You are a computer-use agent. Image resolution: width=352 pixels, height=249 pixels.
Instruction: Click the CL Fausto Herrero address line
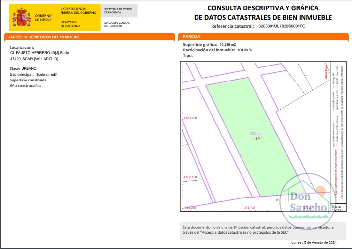(40, 53)
